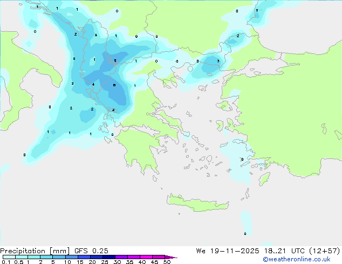Click the over-50 mm arrow end of legend

pos(171,257)
